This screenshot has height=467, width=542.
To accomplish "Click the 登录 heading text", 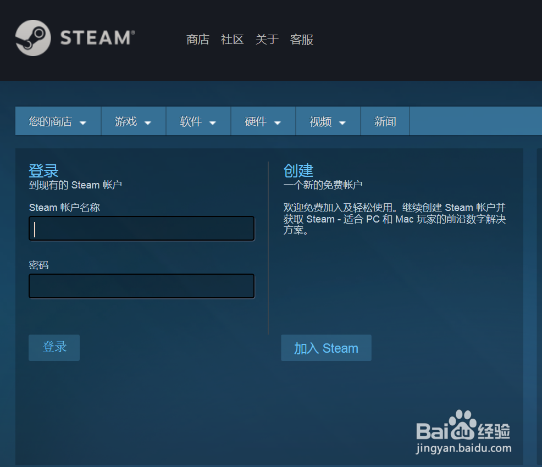I will 43,171.
